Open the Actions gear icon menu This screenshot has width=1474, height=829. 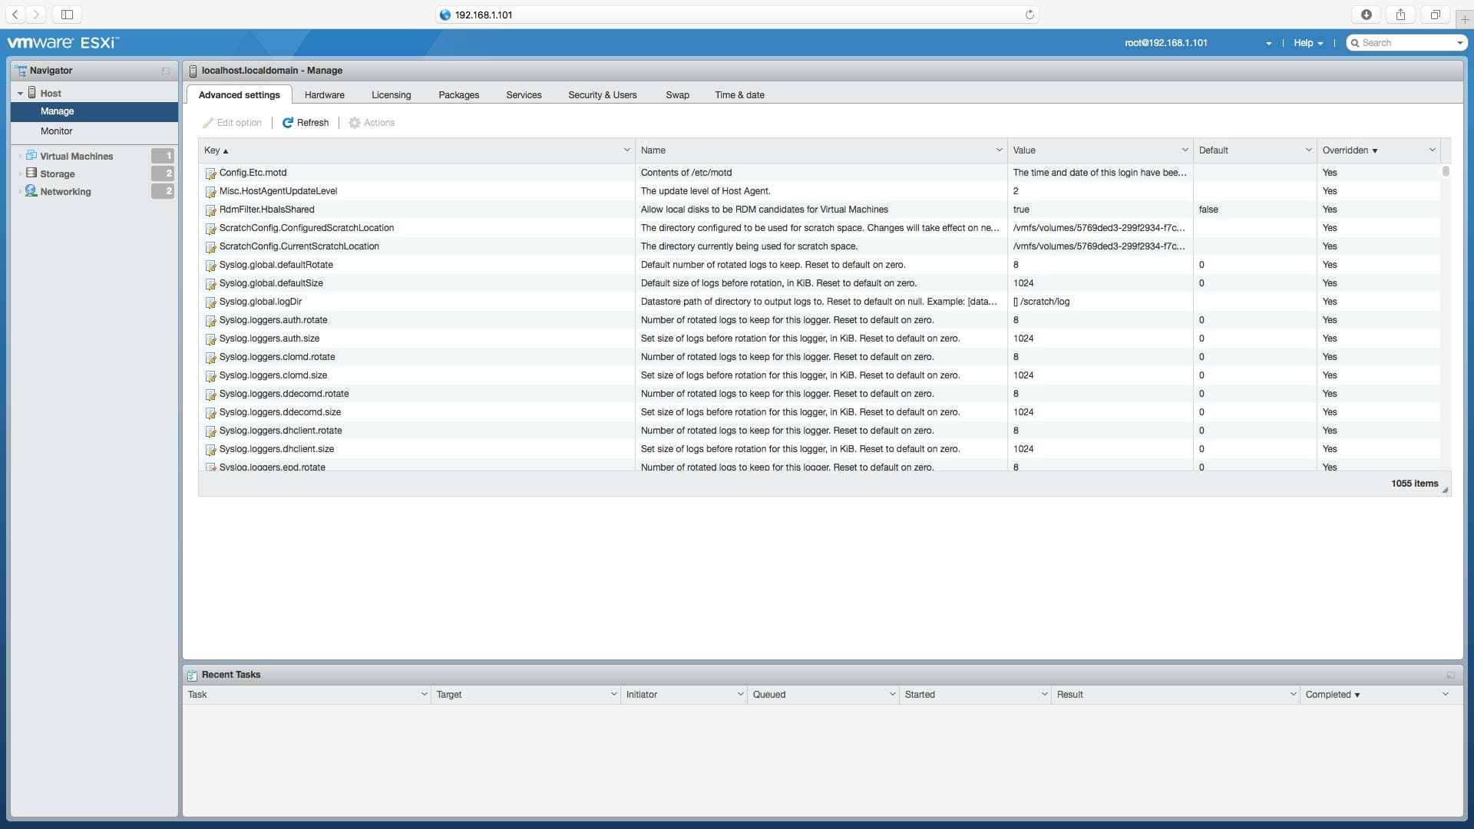(x=354, y=123)
